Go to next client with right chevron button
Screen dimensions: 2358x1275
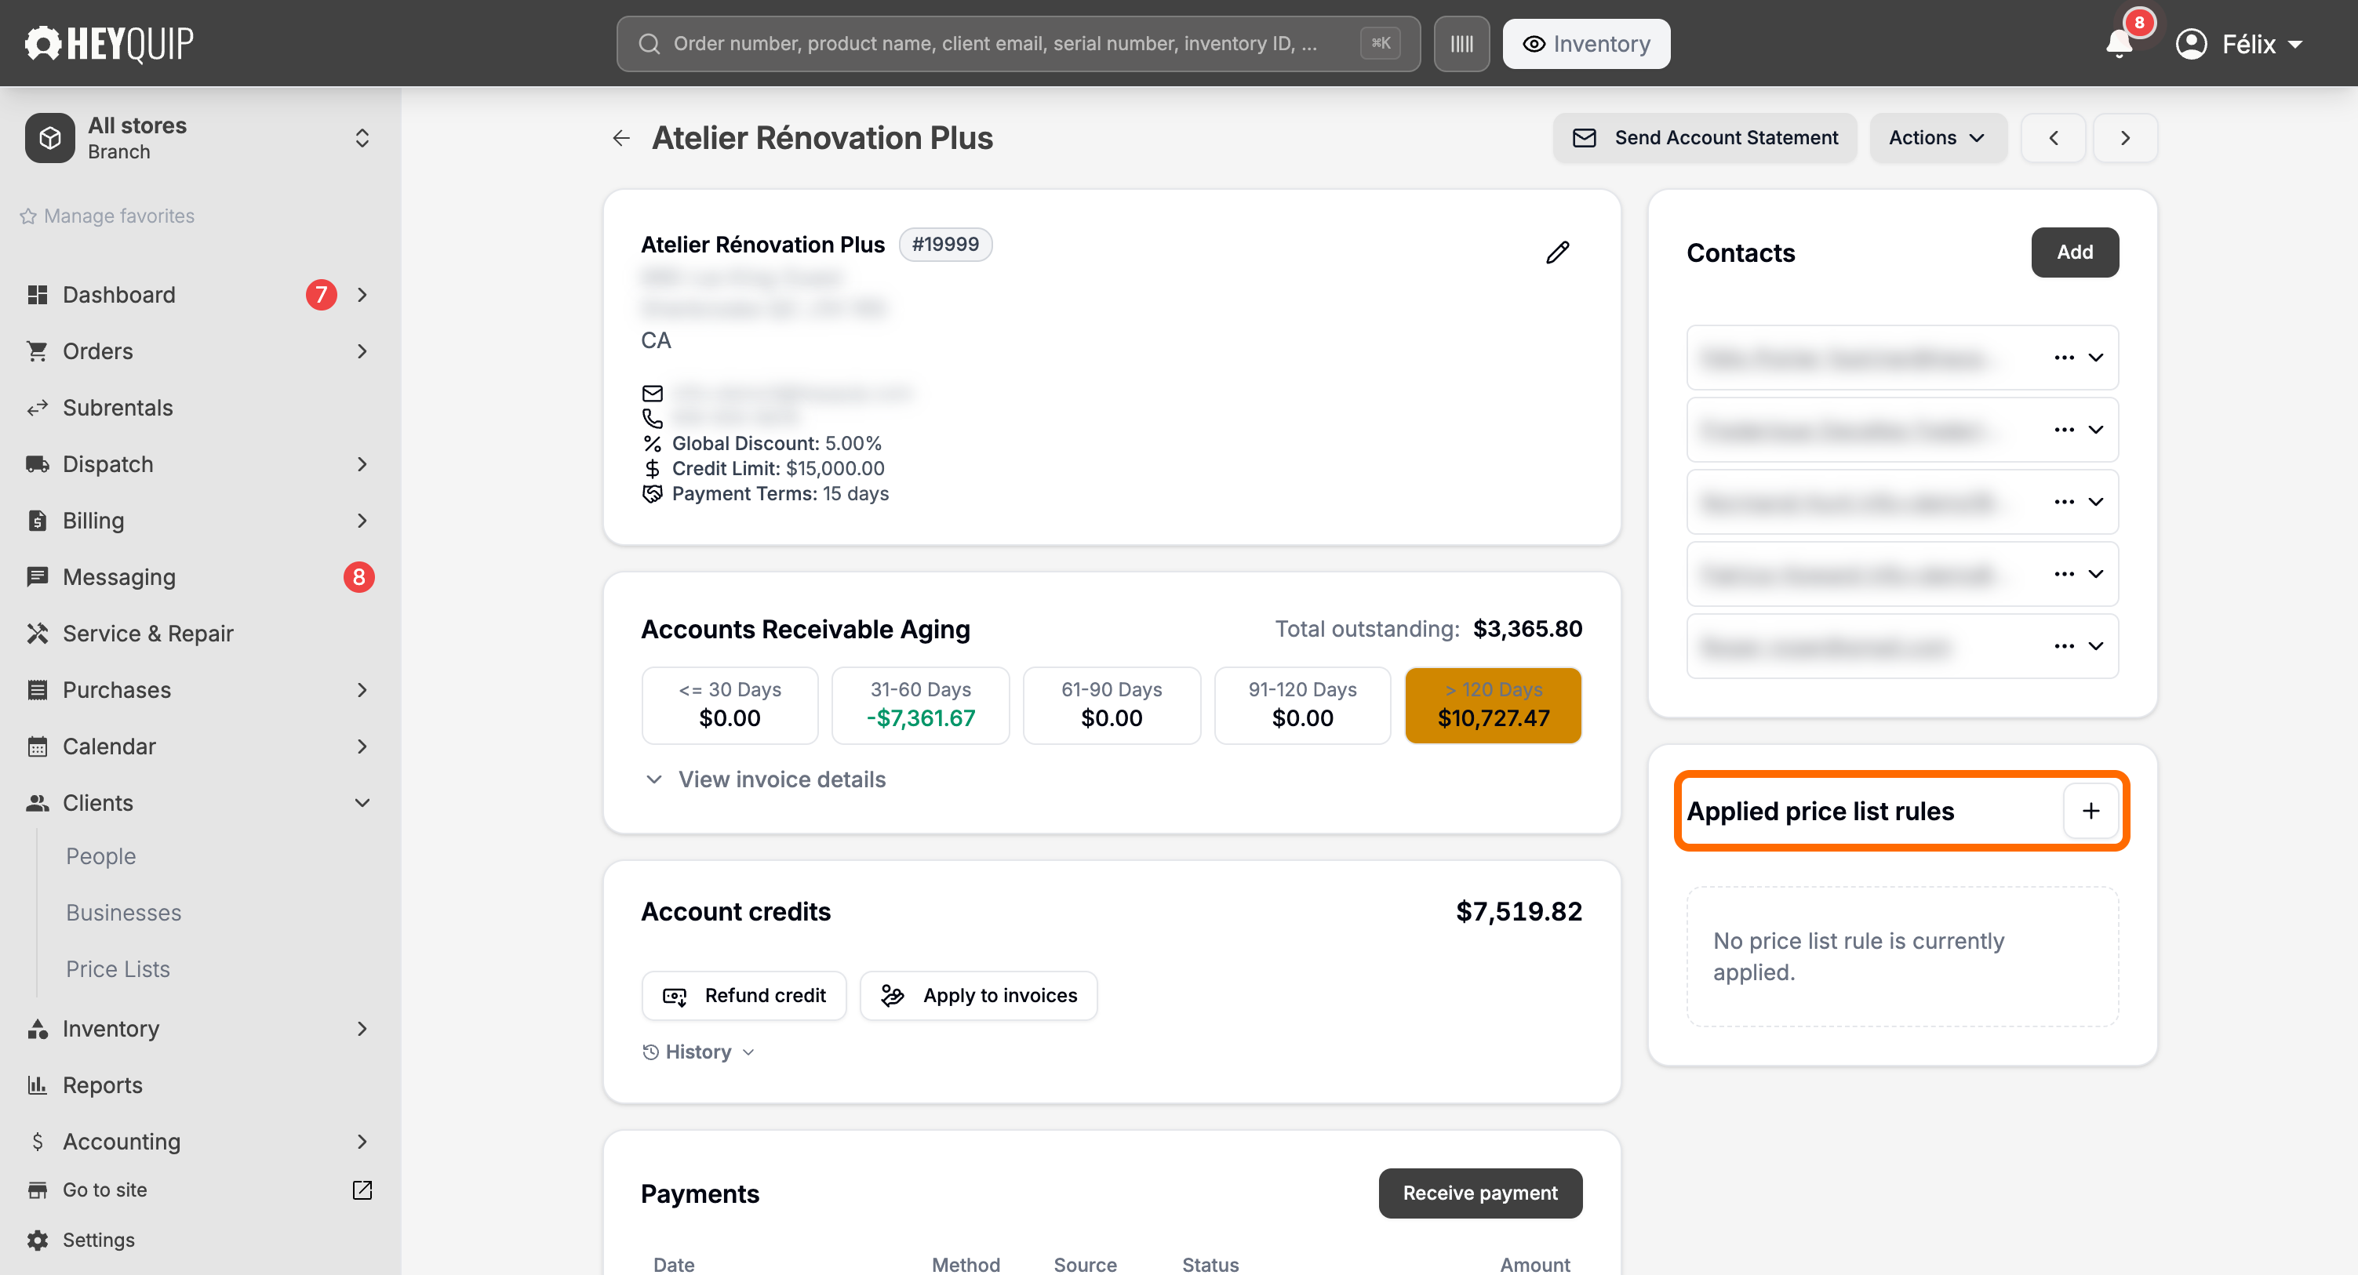coord(2126,138)
